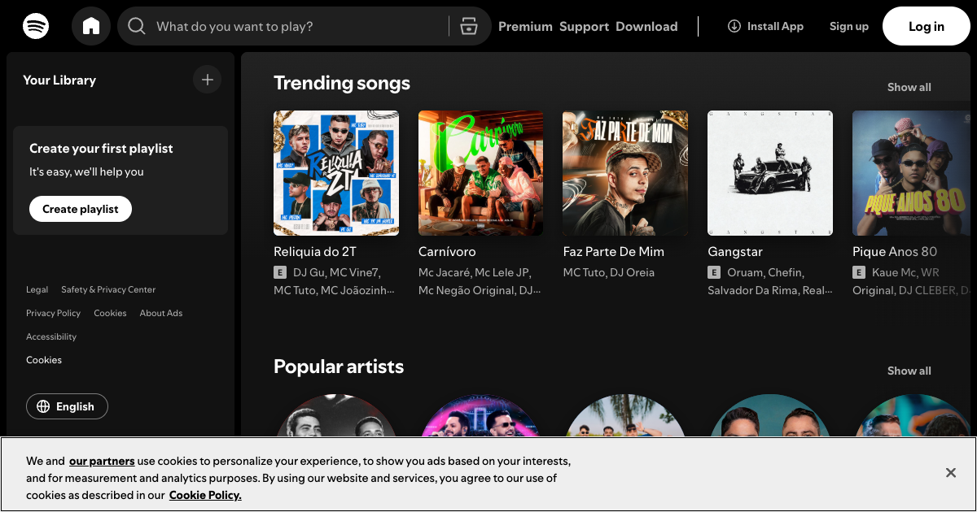Select the Gangstar album cover
This screenshot has width=977, height=512.
tap(769, 173)
